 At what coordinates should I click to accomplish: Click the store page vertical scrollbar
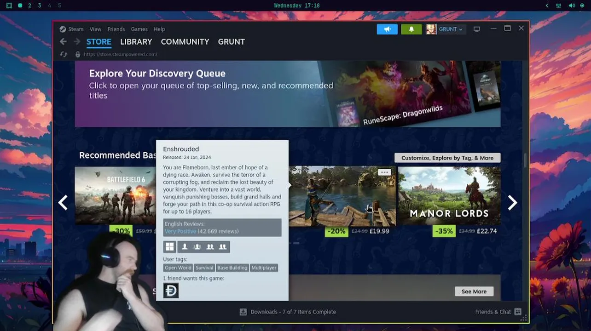click(x=524, y=161)
